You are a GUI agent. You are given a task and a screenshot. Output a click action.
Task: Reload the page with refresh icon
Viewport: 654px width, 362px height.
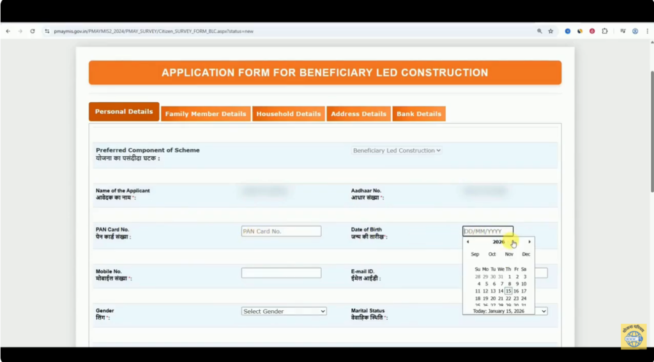[x=33, y=31]
